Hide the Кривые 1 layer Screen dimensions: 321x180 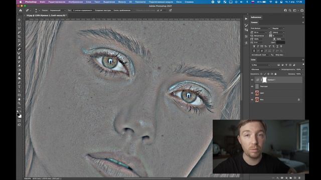(252, 80)
